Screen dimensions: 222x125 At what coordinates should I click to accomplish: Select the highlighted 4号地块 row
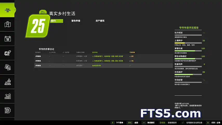tap(103, 66)
